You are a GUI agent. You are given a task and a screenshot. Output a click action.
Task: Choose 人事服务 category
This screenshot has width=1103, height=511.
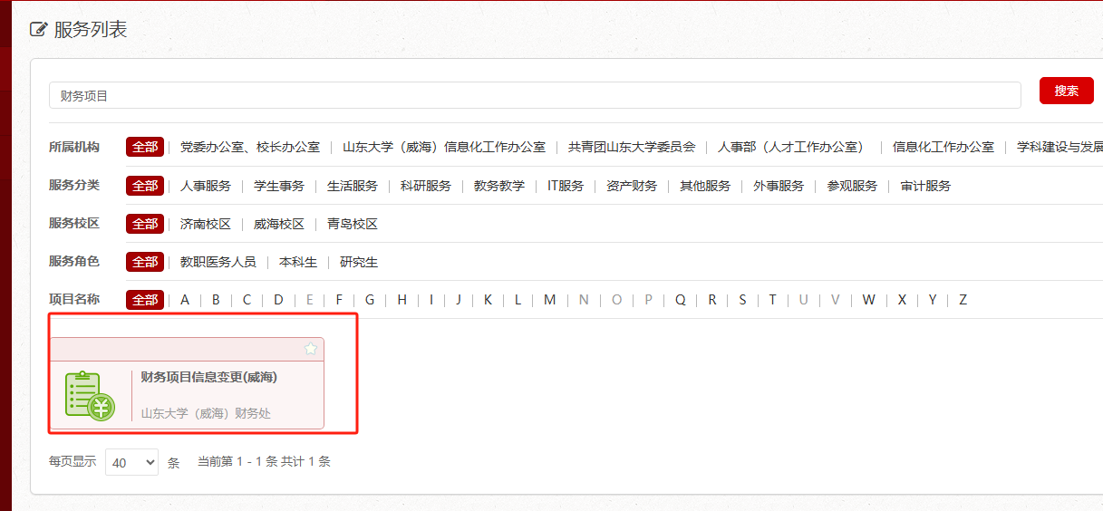206,186
